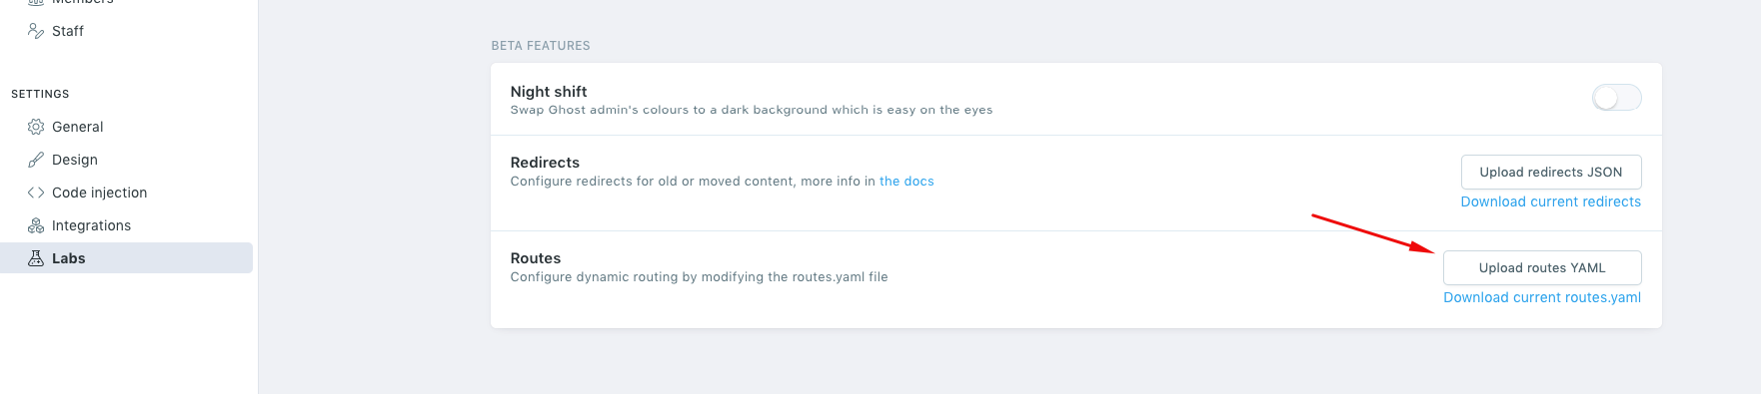Image resolution: width=1761 pixels, height=394 pixels.
Task: Click the Routes section heading
Action: (536, 258)
